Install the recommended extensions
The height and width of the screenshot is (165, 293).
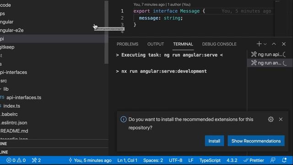pyautogui.click(x=214, y=141)
